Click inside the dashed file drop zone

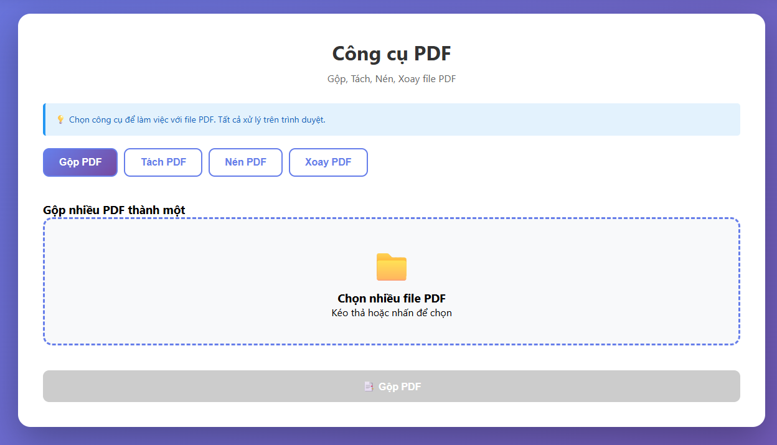[x=391, y=280]
